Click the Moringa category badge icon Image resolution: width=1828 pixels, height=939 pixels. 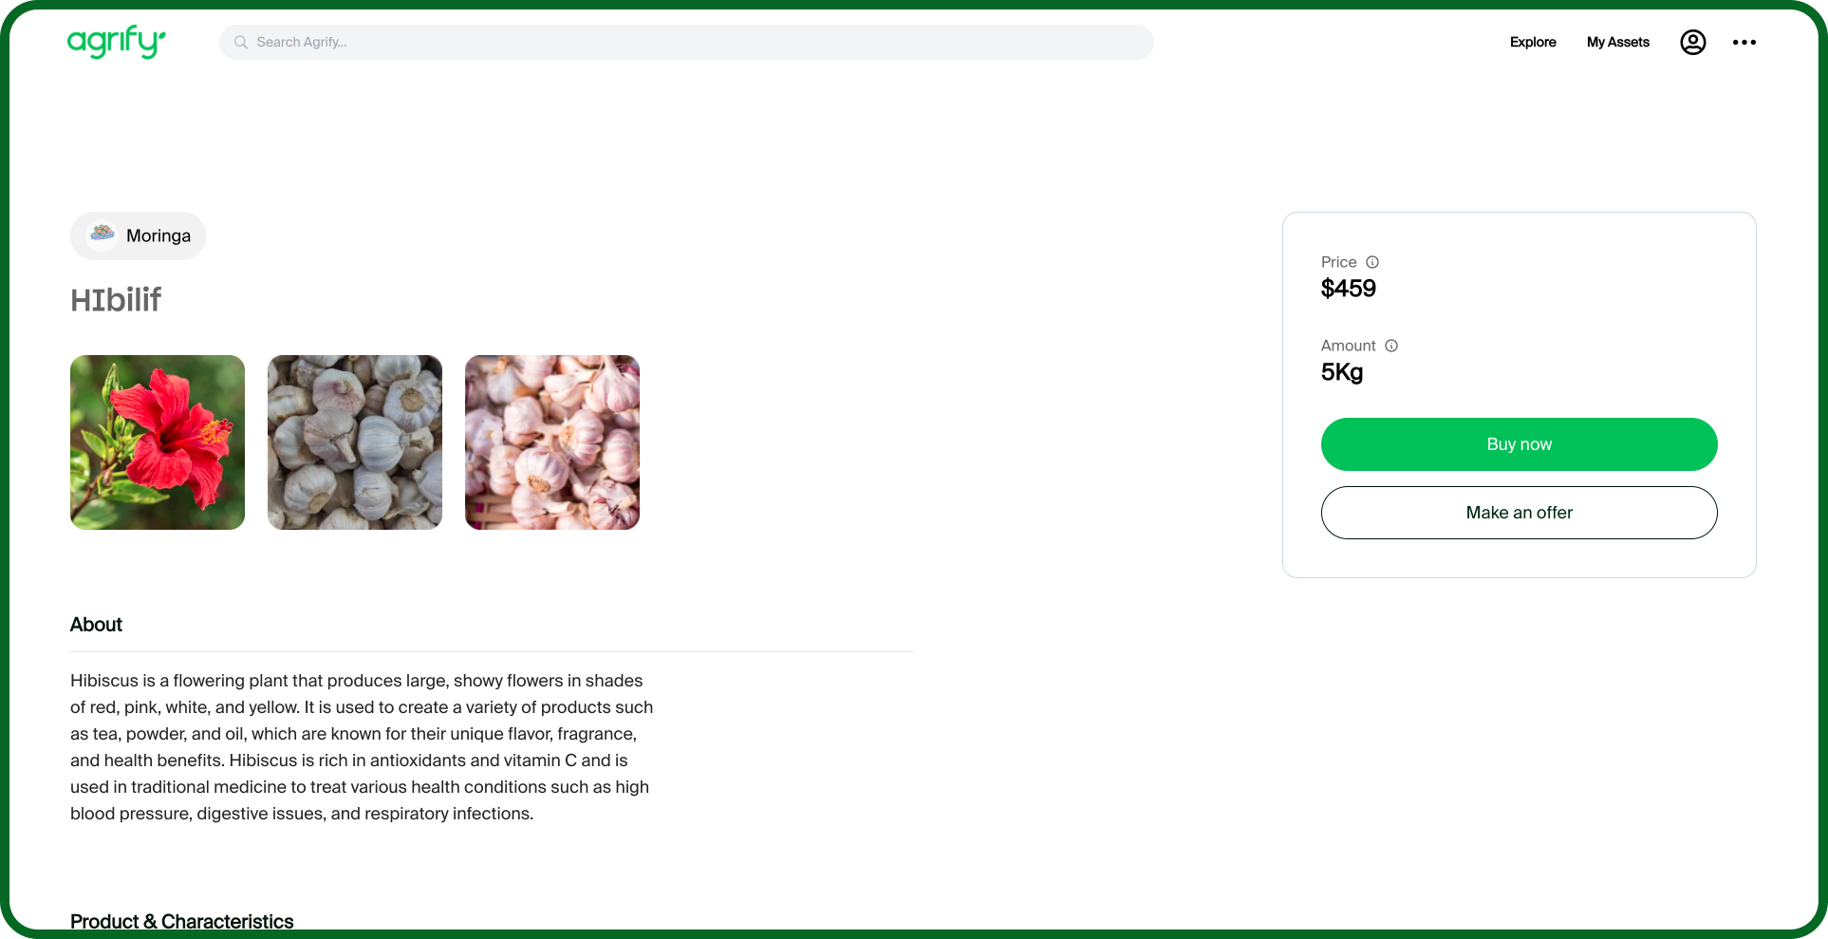[x=103, y=235]
